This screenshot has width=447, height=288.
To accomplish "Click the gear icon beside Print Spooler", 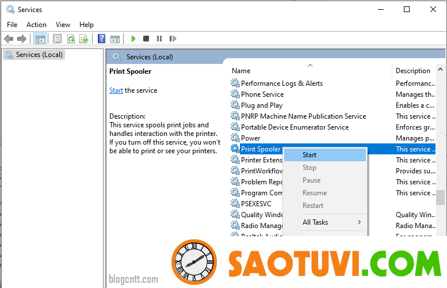I will [x=235, y=149].
